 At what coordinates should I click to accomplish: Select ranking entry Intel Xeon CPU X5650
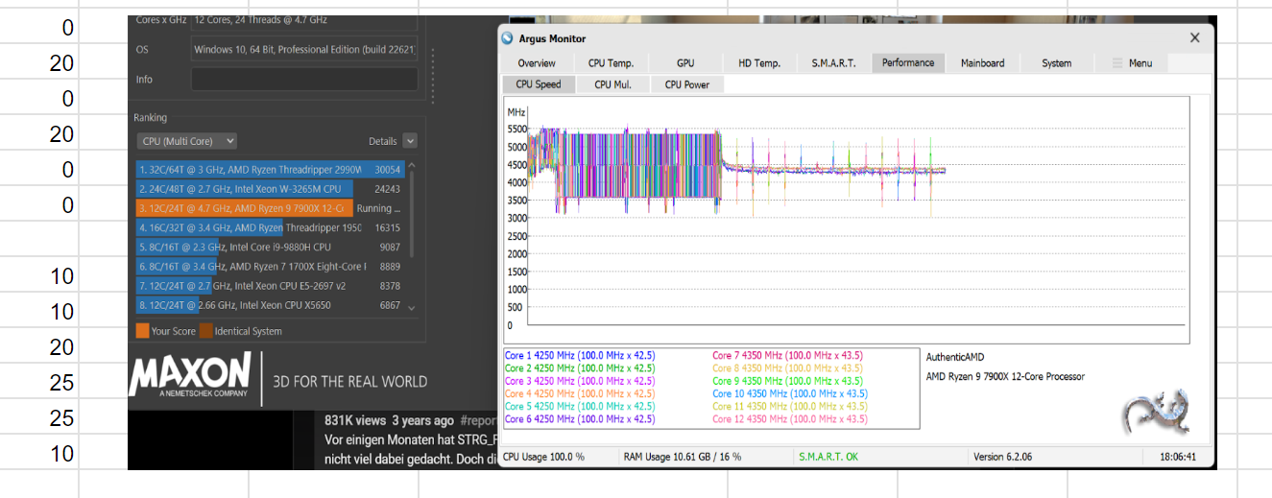[270, 305]
